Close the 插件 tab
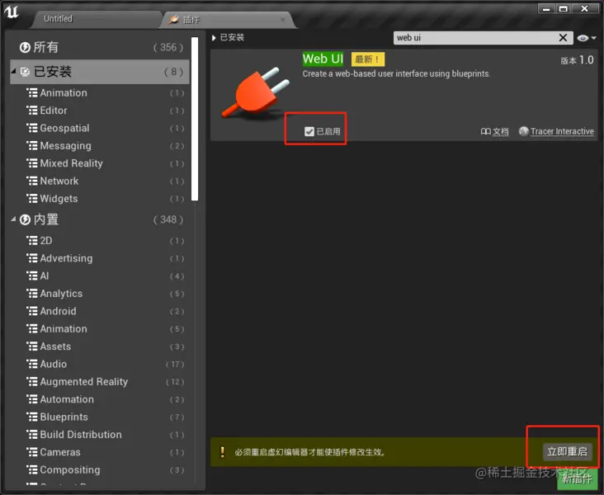604x495 pixels. (x=283, y=19)
